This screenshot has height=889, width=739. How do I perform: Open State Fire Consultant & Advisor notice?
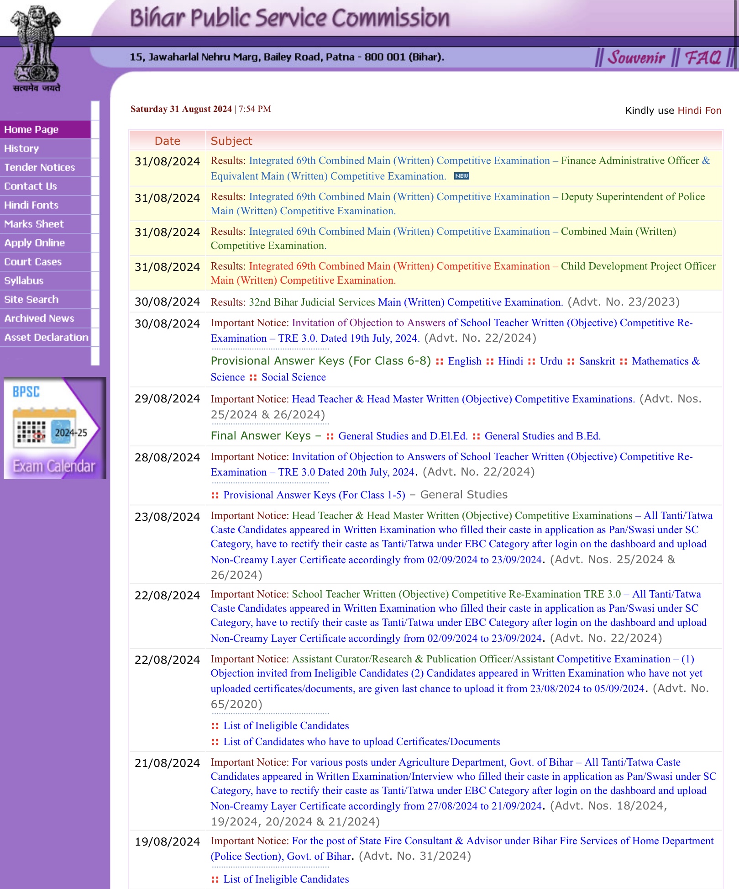[462, 848]
